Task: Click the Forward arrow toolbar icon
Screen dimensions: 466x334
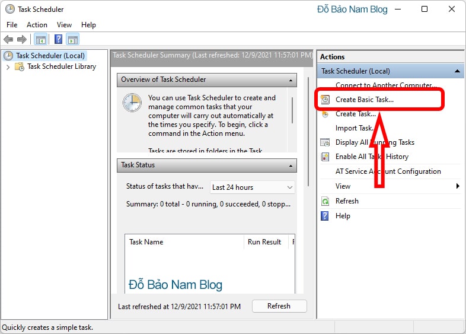Action: 22,39
